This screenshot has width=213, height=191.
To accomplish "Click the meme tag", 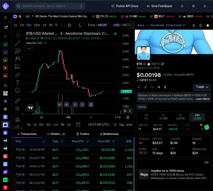I will point(142,107).
